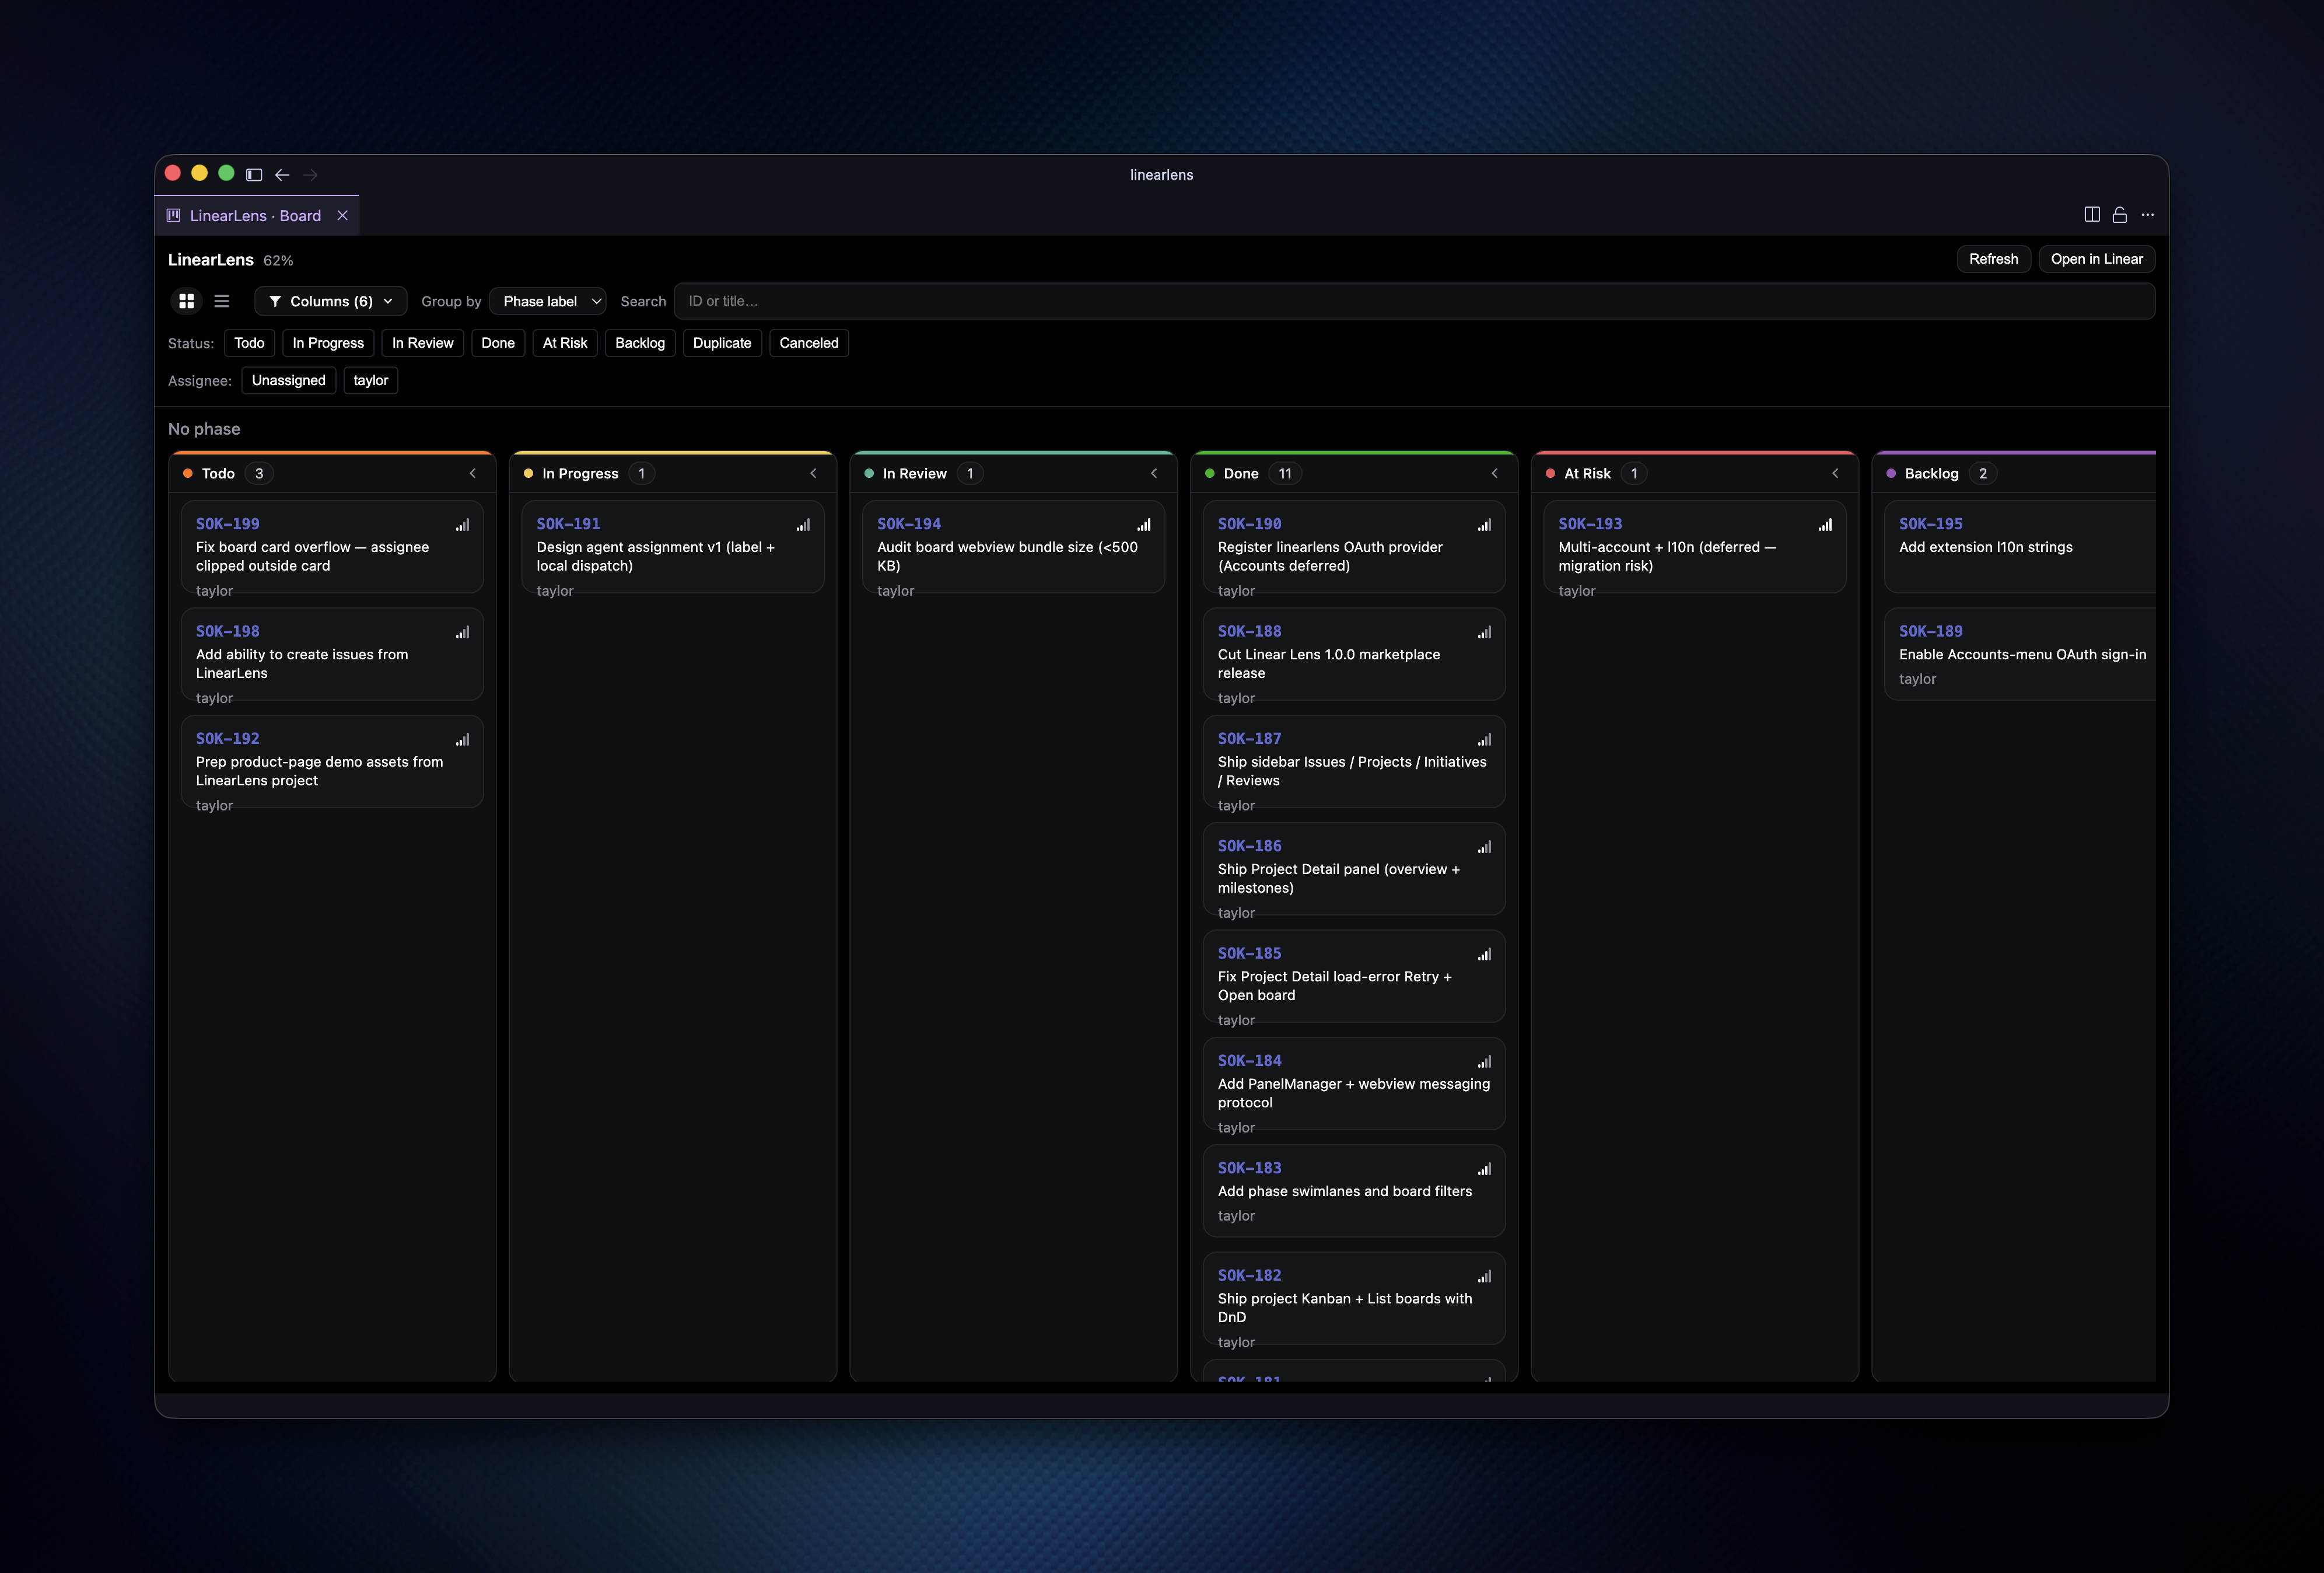The width and height of the screenshot is (2324, 1573).
Task: Click the split editor icon
Action: click(x=2091, y=215)
